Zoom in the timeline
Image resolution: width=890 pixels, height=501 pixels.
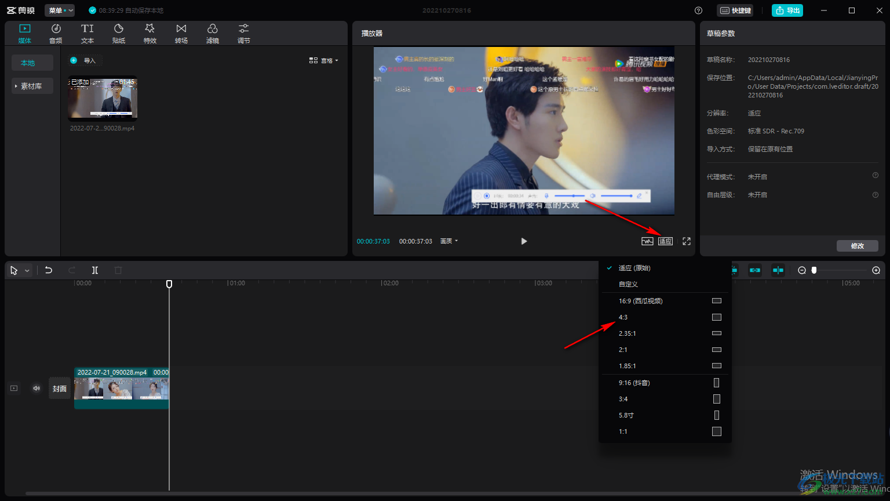point(876,270)
